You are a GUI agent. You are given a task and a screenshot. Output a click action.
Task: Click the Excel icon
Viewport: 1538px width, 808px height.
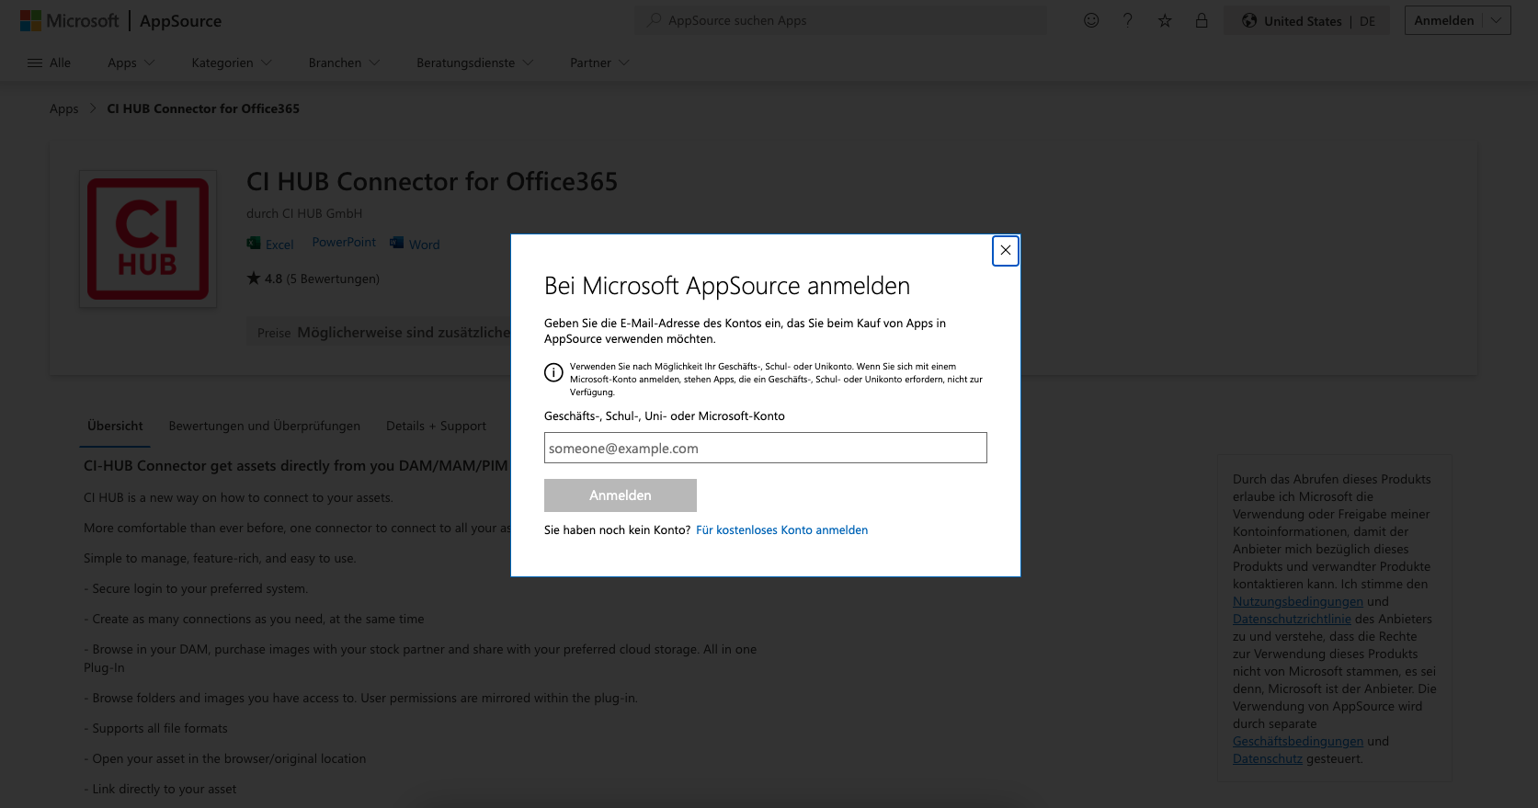point(254,244)
